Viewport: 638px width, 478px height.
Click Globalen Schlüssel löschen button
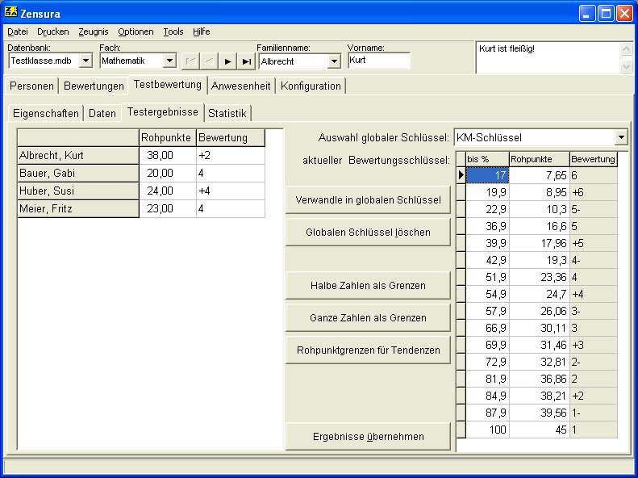point(369,232)
